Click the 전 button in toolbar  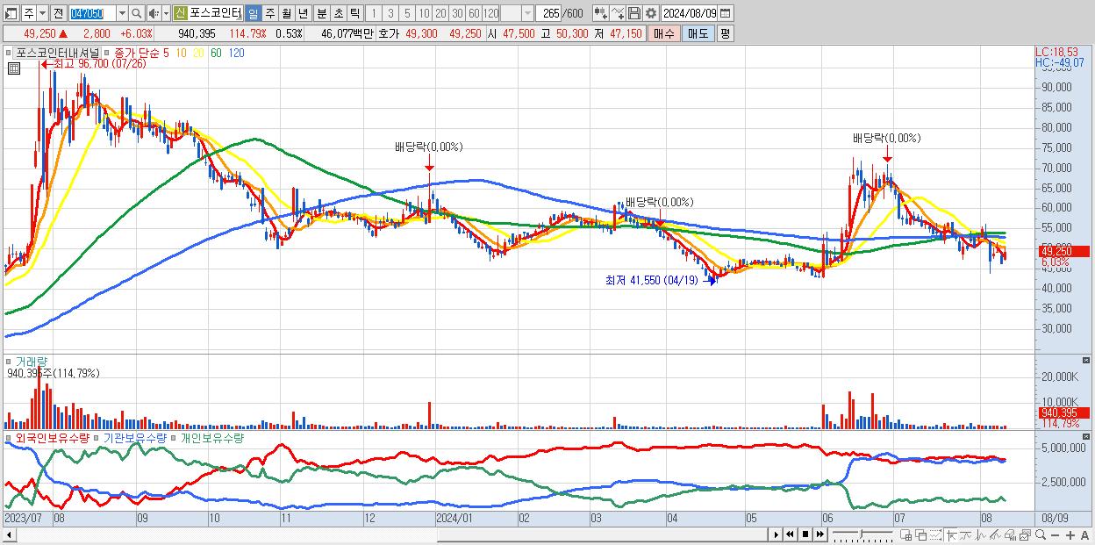59,13
